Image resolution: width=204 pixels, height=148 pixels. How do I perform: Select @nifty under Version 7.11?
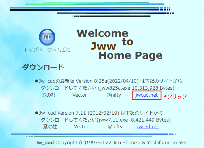pyautogui.click(x=115, y=127)
